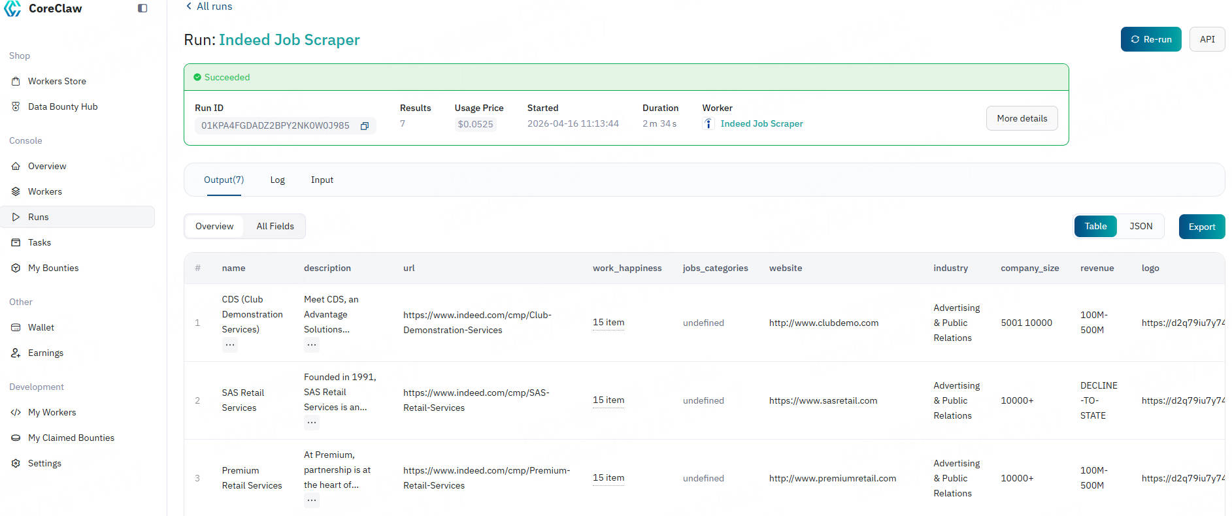Viewport: 1232px width, 516px height.
Task: Switch to the Output(7) tab
Action: (x=224, y=180)
